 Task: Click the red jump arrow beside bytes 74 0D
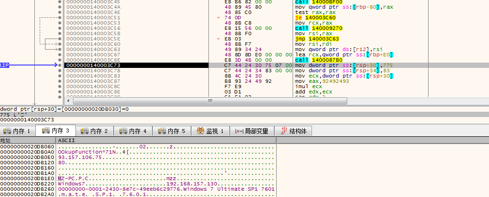(x=218, y=17)
